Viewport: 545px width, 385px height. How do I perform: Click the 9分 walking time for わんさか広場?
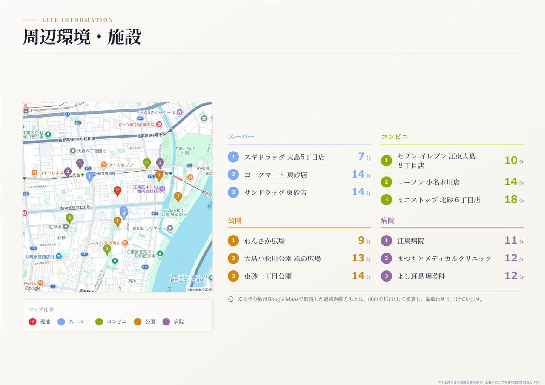[x=364, y=241]
